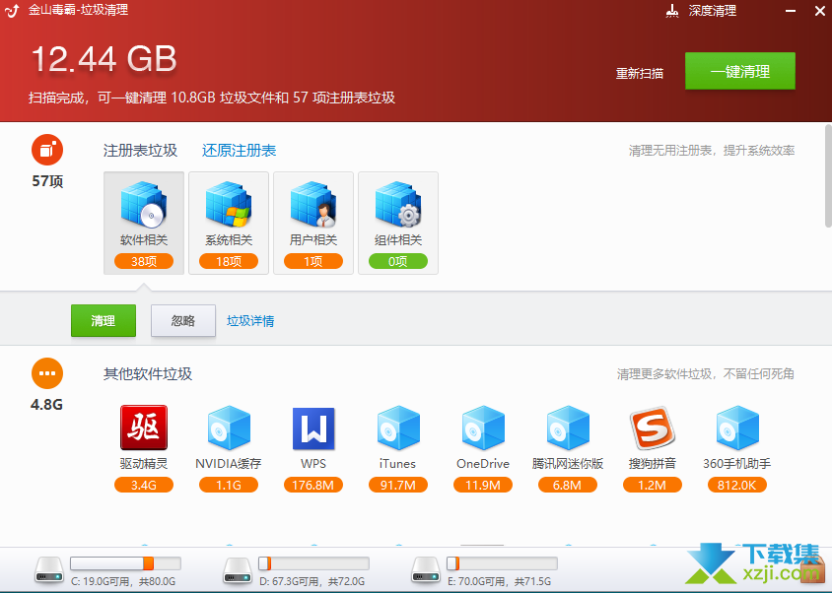
Task: Click the 38项 orange badge
Action: (144, 261)
